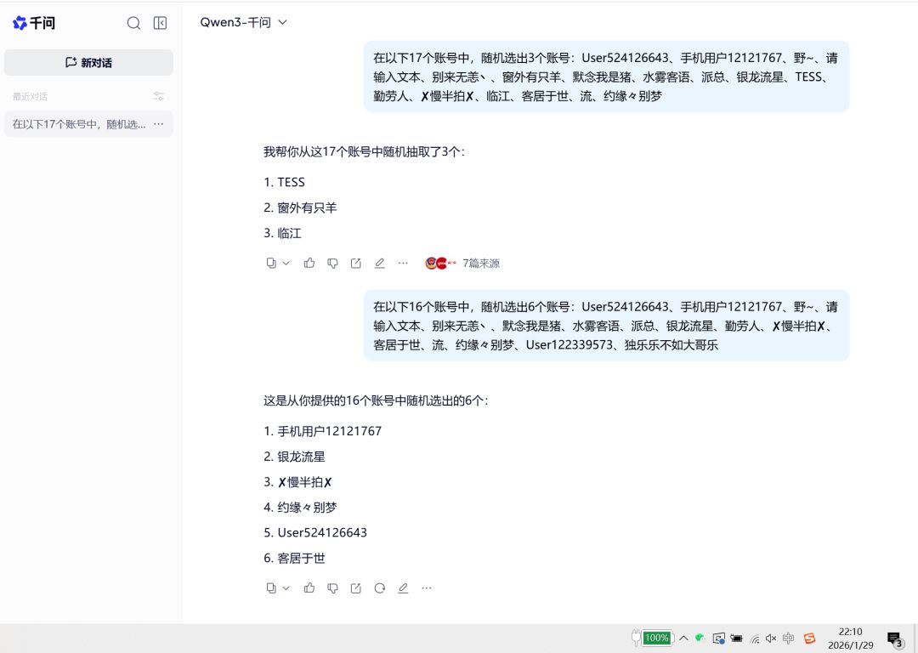
Task: Like the second reply with six accounts
Action: [309, 588]
